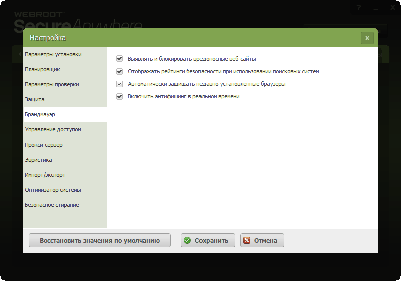Click Отмена button
This screenshot has width=401, height=281.
pyautogui.click(x=262, y=240)
